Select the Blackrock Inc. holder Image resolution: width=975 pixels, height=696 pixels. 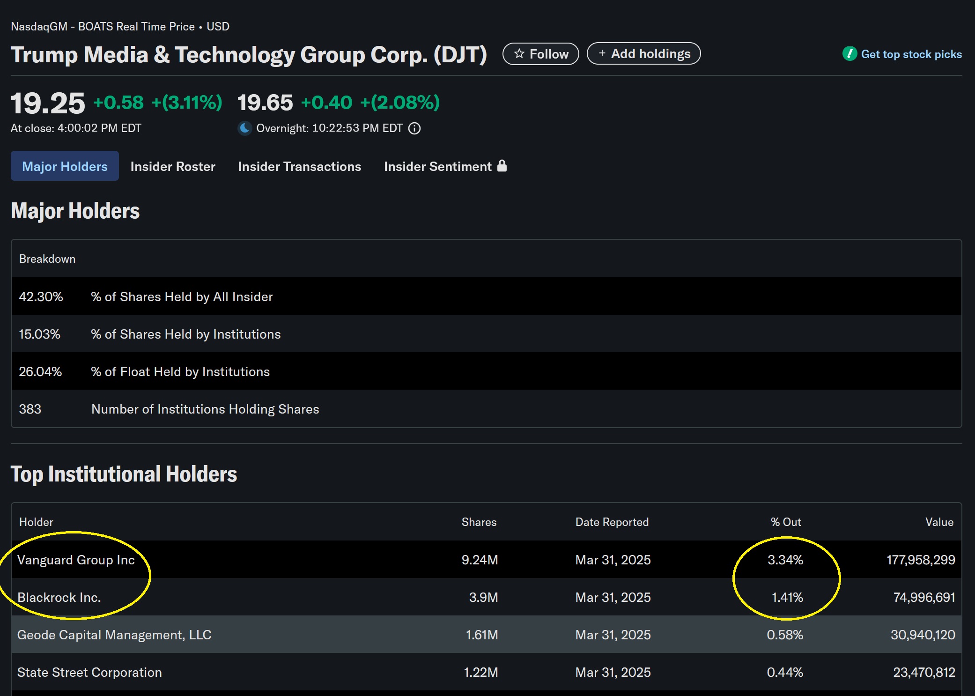59,597
